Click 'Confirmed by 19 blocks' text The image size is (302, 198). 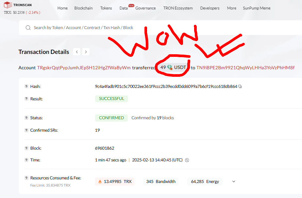(x=153, y=118)
